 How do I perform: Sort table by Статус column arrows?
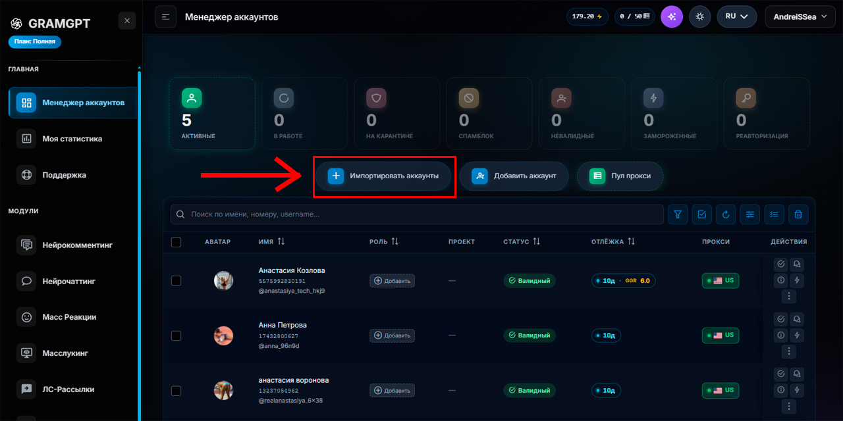coord(537,242)
